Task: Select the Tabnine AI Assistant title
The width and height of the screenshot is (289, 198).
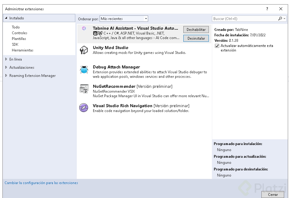Action: tap(135, 28)
